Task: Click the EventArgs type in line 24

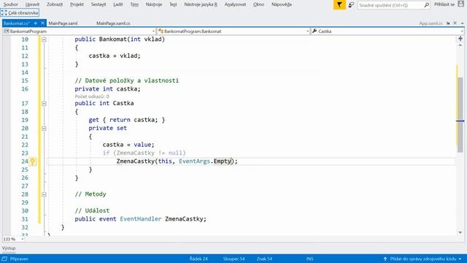Action: click(x=195, y=161)
